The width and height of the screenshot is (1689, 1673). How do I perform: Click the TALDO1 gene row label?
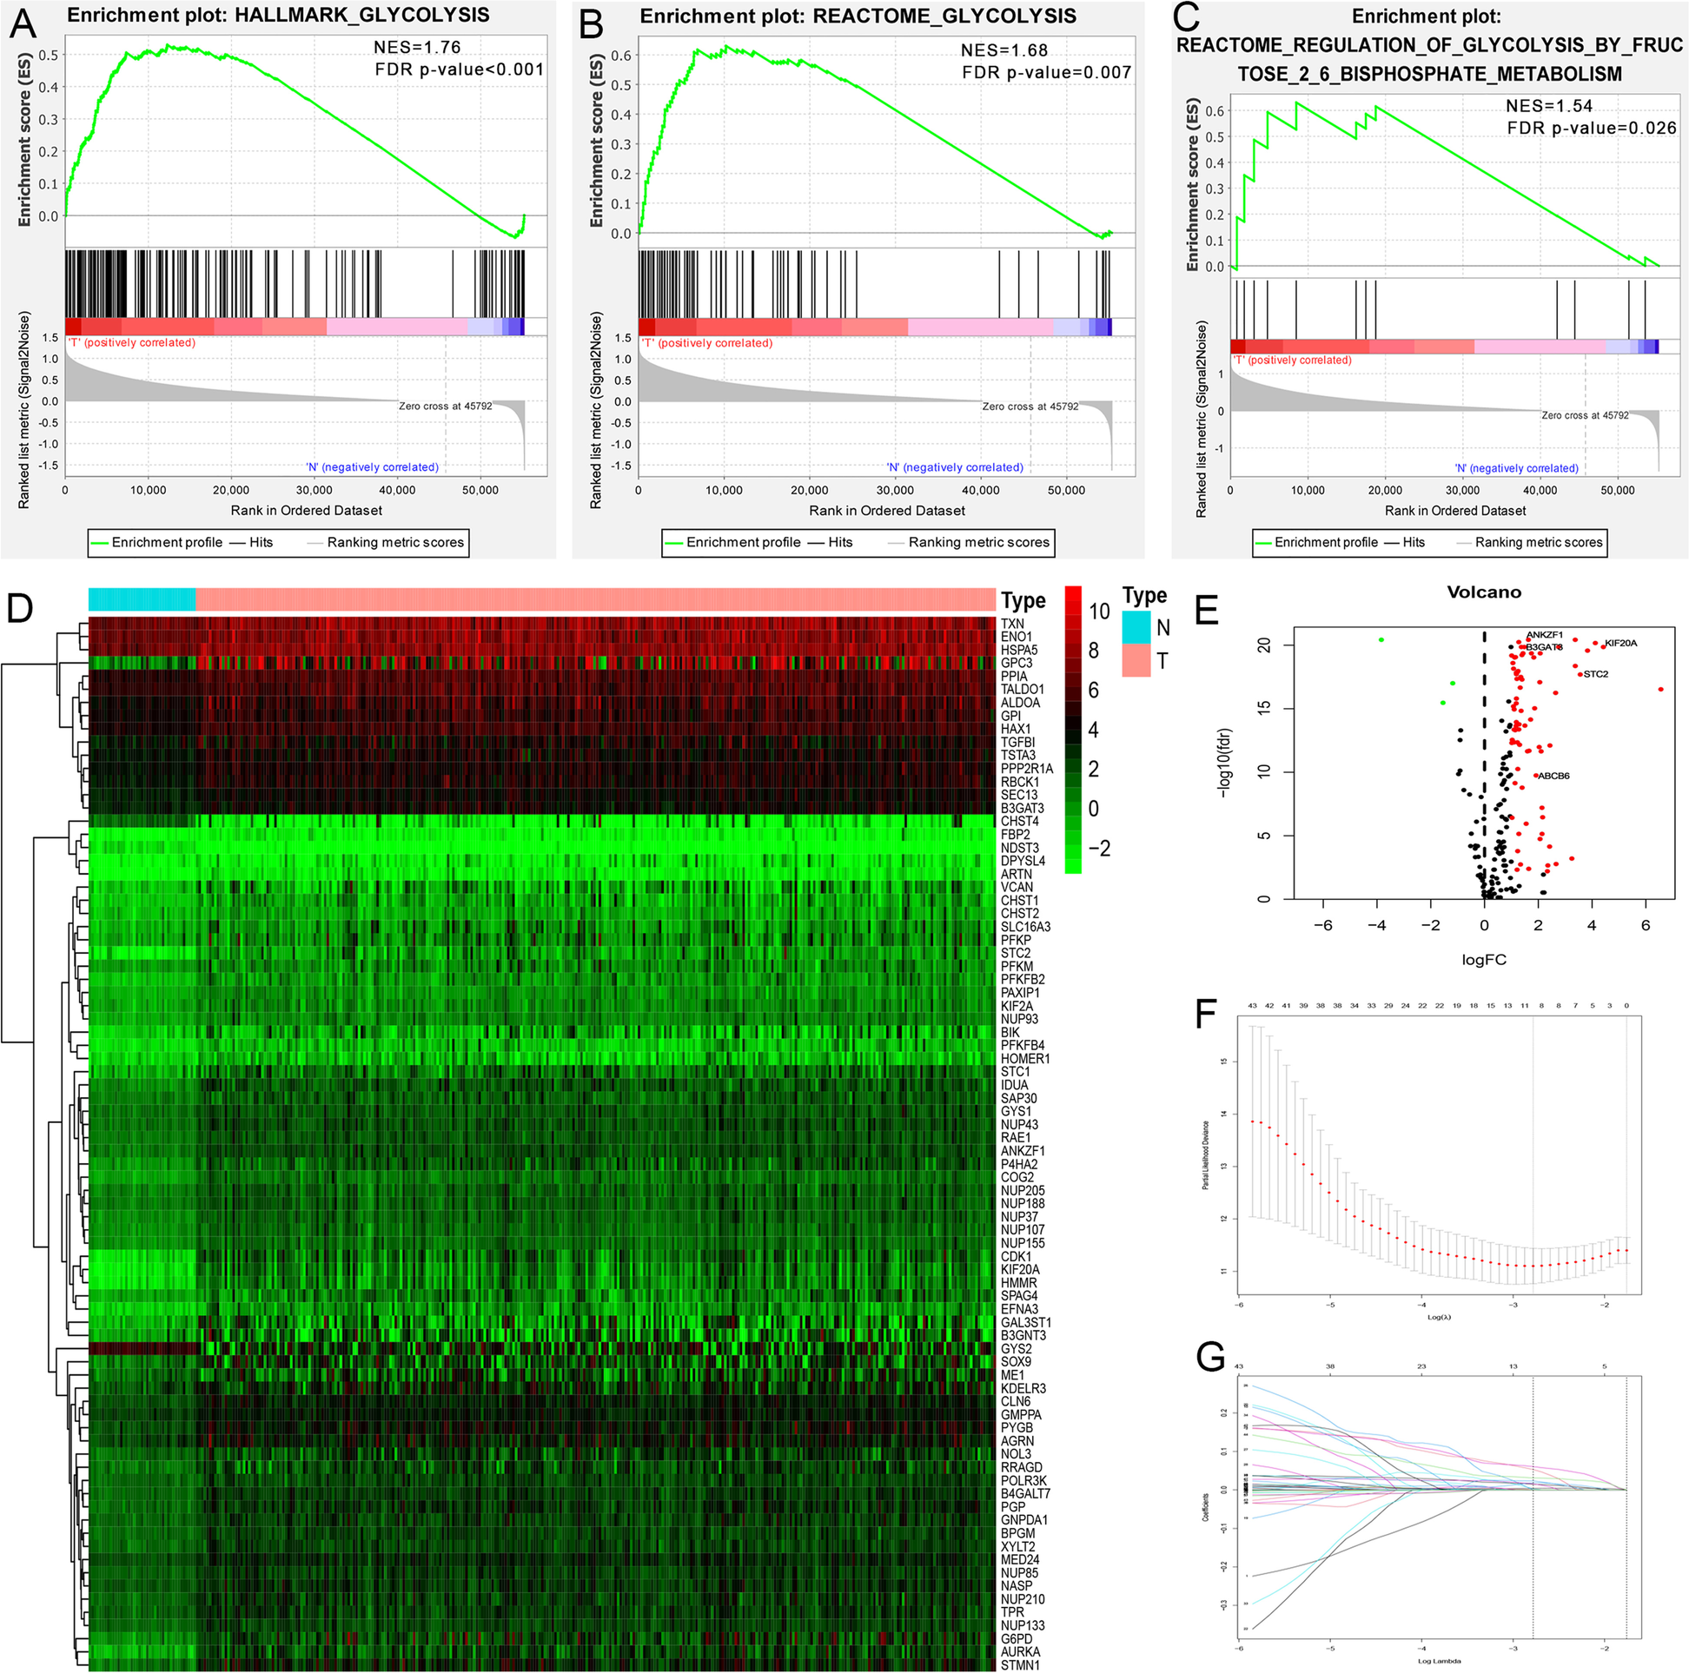click(x=1023, y=690)
